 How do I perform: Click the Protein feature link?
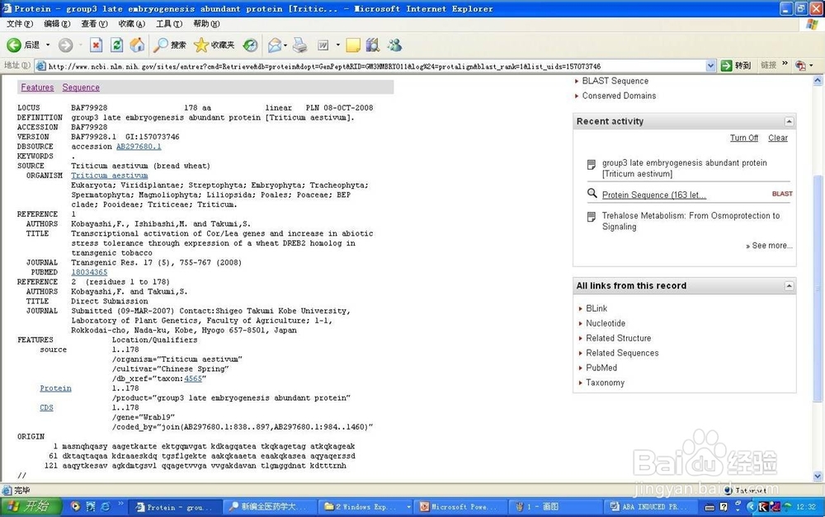(x=55, y=388)
